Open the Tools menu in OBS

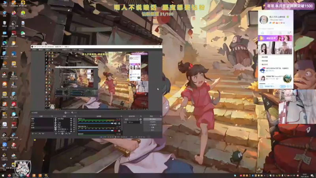coord(74,50)
